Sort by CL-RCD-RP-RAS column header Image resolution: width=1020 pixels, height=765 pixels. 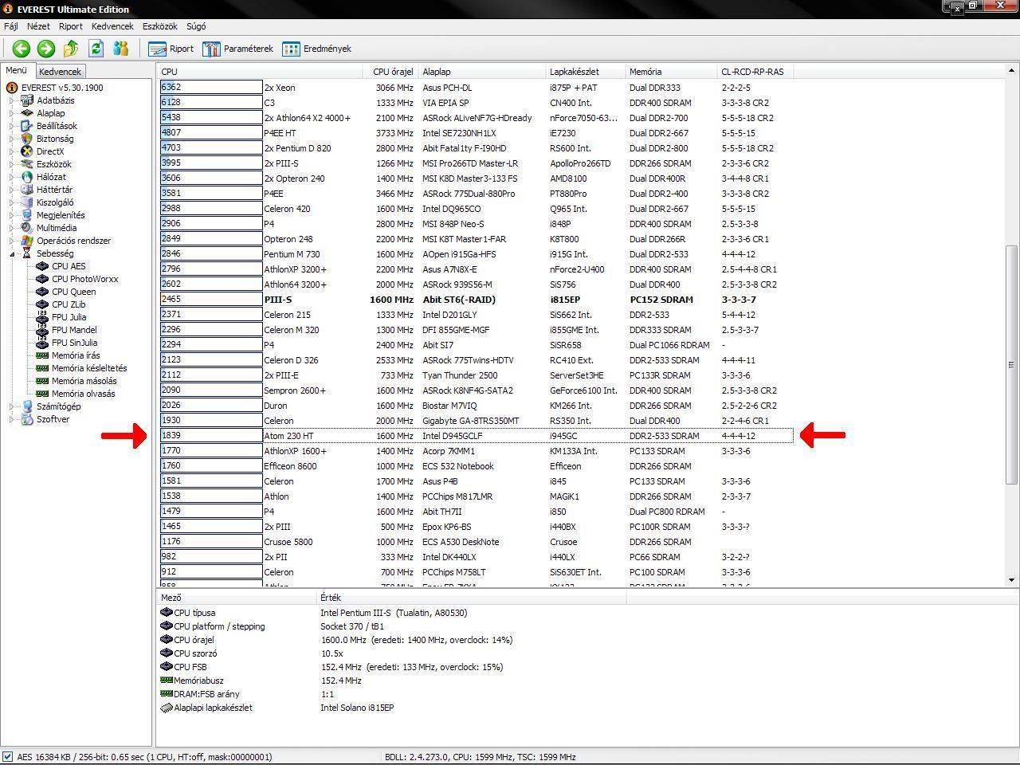pyautogui.click(x=755, y=72)
